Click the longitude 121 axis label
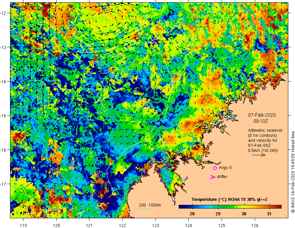The image size is (295, 228). pyautogui.click(x=90, y=225)
